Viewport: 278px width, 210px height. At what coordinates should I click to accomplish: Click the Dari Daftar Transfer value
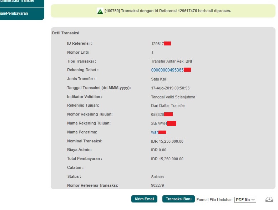[x=168, y=106]
